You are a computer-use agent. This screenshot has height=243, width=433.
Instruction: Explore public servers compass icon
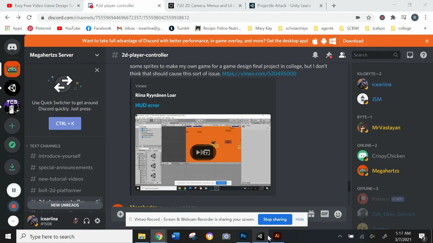tap(12, 145)
